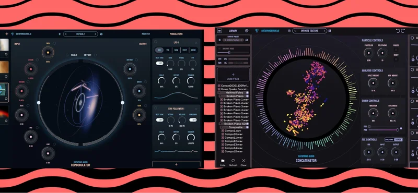Screen dimensions: 418x193
Task: Select the third style thumbnail in Combobulator
Action: pos(4,92)
